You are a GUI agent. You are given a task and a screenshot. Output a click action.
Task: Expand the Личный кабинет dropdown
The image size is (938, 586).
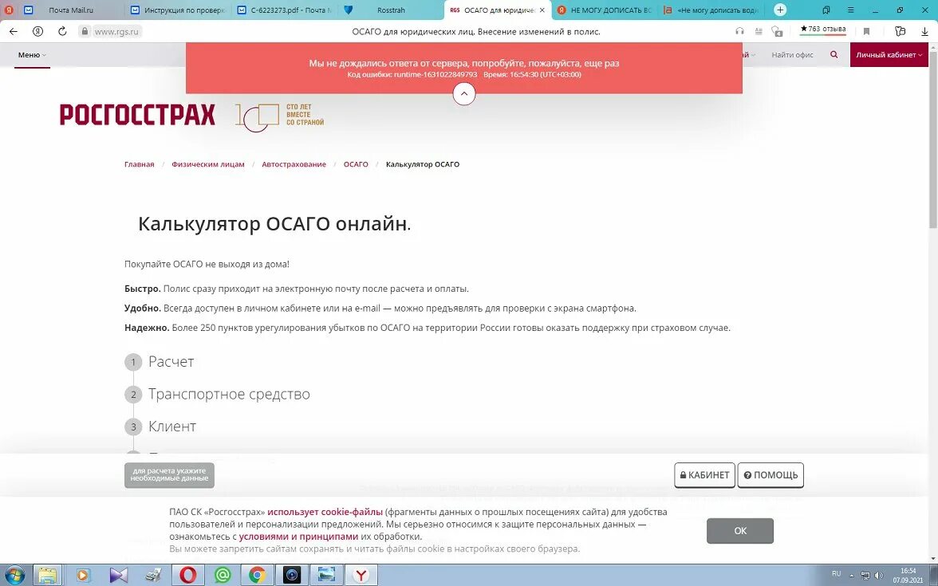click(x=889, y=55)
